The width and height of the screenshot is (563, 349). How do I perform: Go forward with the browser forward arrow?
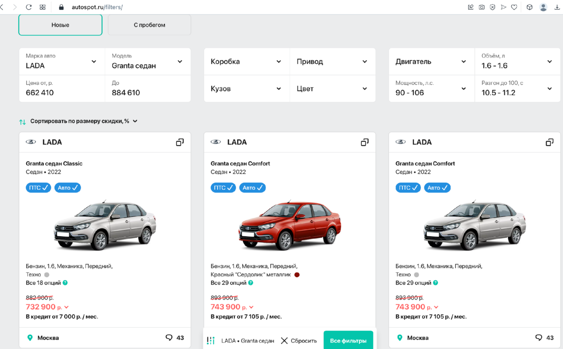point(15,7)
